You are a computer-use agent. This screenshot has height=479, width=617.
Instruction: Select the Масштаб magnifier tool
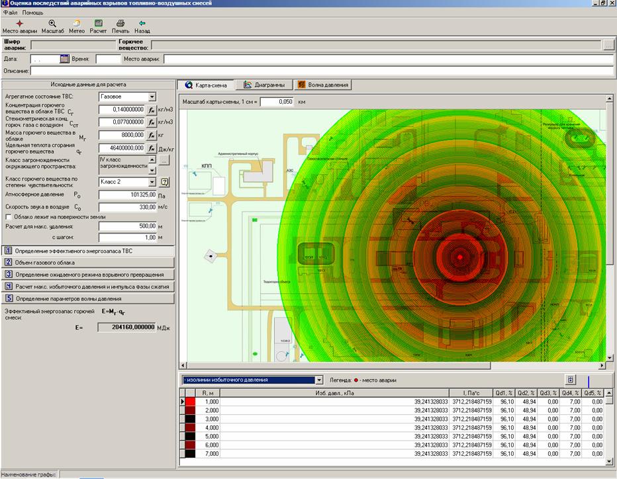click(x=52, y=23)
